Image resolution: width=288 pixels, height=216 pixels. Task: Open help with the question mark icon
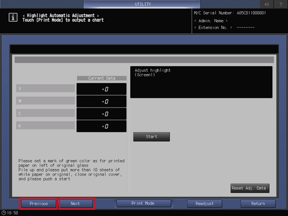point(281,4)
